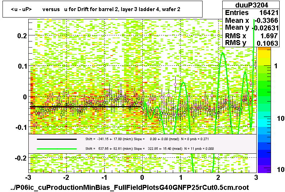Click the y-axis label -0.1
Viewport: 285px width, 192px height.
point(21,127)
